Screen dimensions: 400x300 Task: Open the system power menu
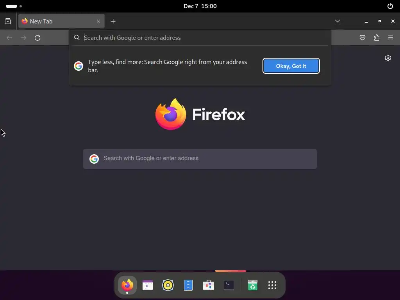click(x=390, y=6)
